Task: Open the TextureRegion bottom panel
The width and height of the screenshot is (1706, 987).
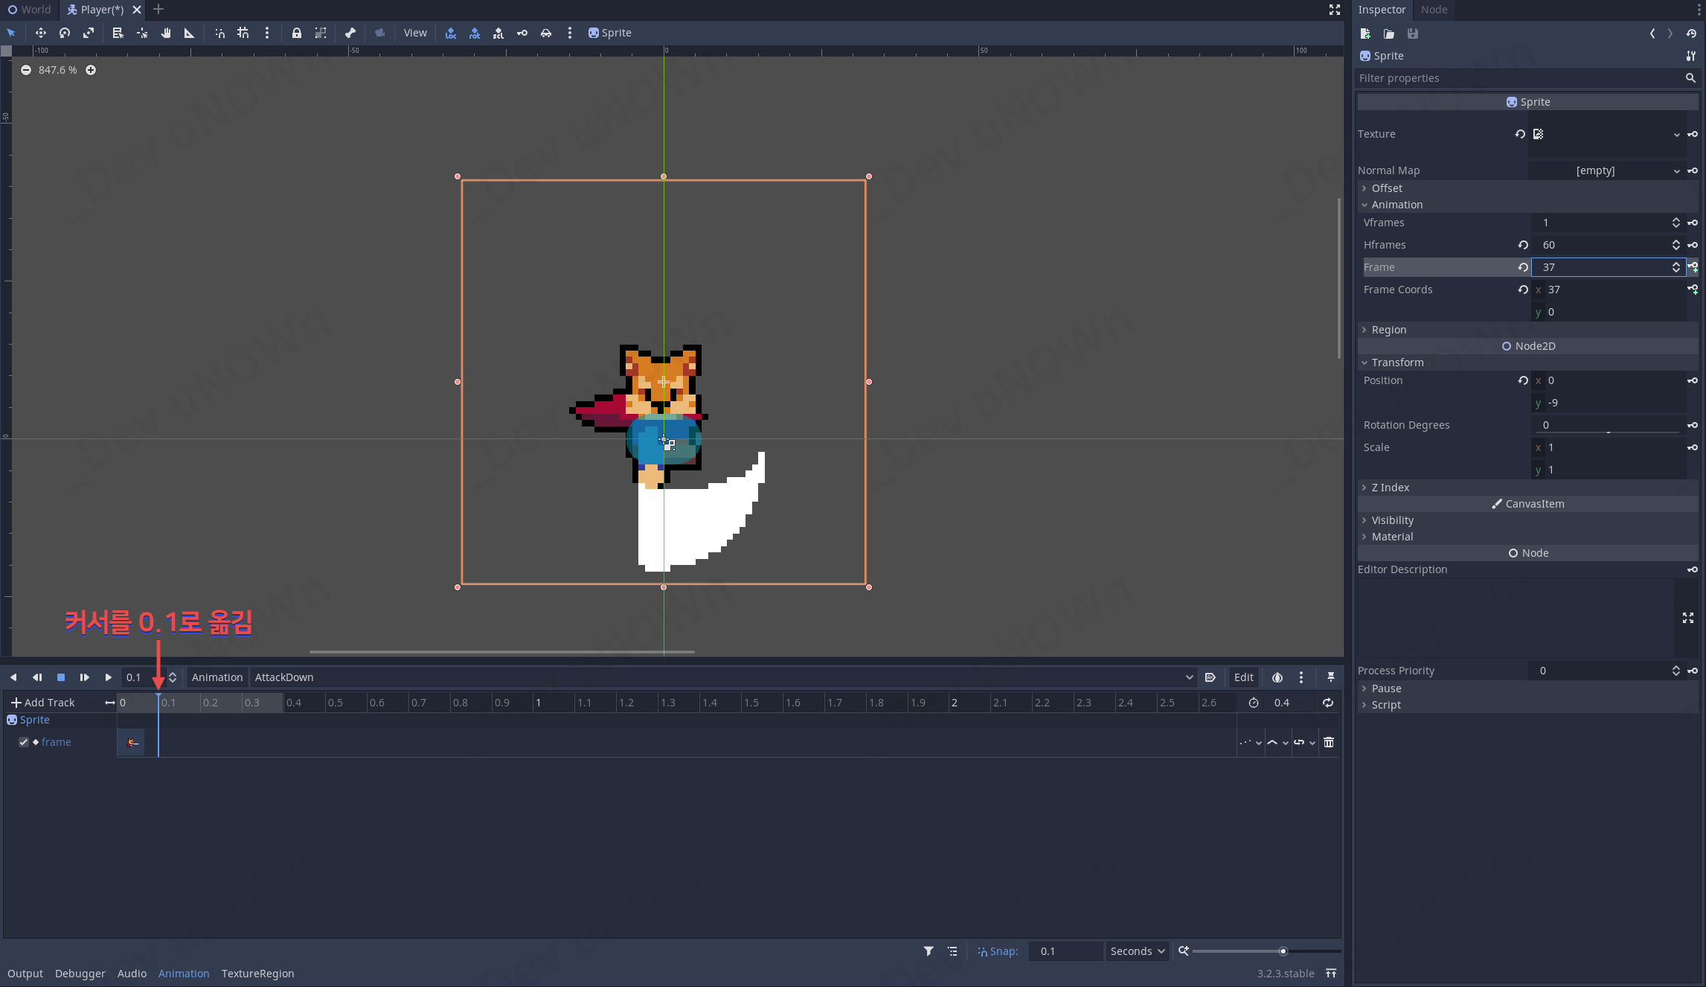Action: pos(257,974)
